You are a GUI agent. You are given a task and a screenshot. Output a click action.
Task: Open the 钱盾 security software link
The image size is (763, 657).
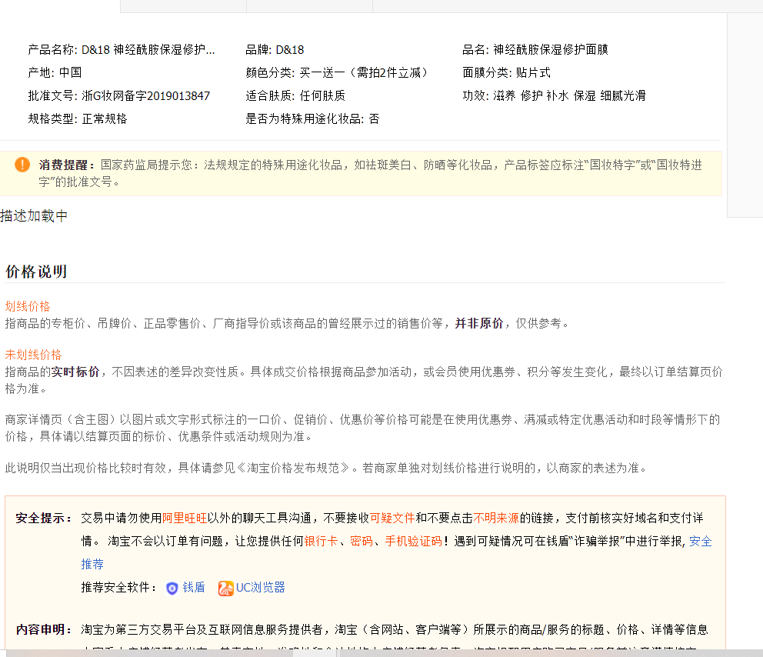click(x=193, y=588)
